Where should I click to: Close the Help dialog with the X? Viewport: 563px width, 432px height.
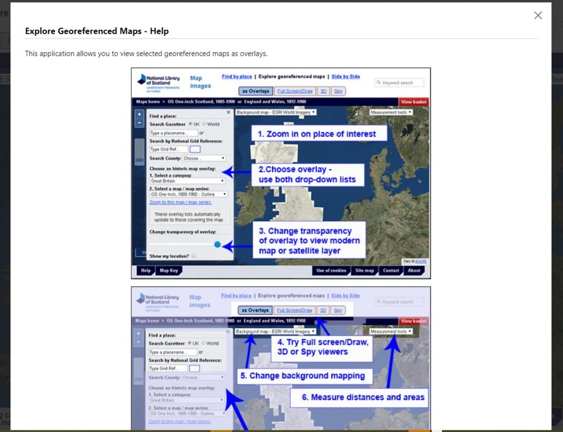[x=538, y=15]
